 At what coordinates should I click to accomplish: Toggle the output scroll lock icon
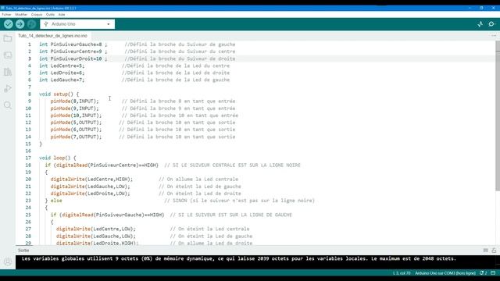(x=494, y=251)
